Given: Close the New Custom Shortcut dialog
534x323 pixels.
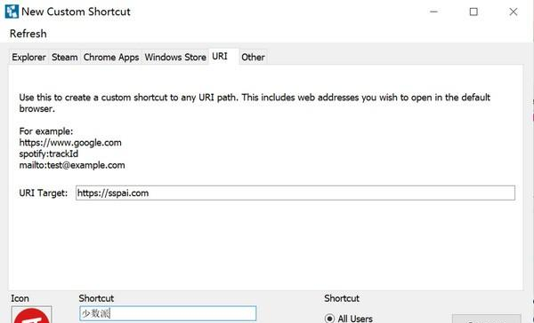Looking at the screenshot, I should [514, 12].
